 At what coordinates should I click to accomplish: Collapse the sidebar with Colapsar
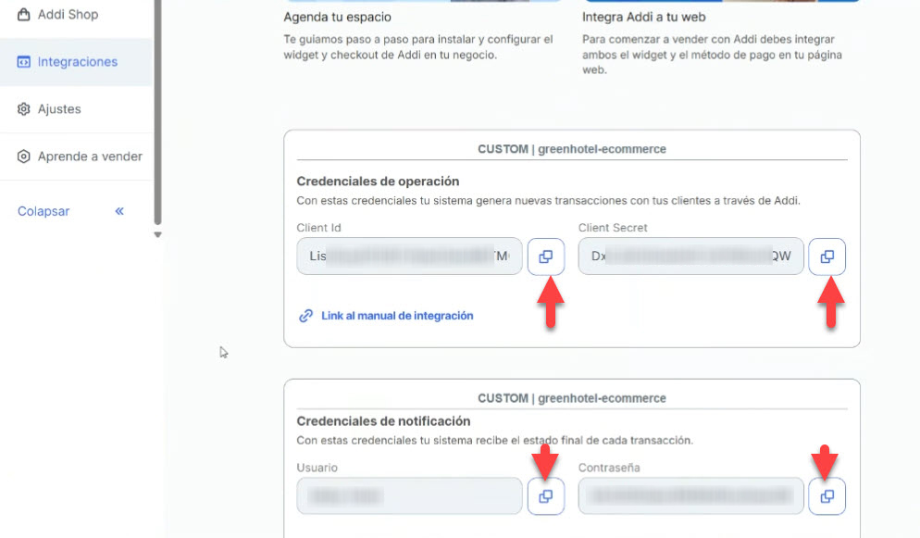(44, 211)
